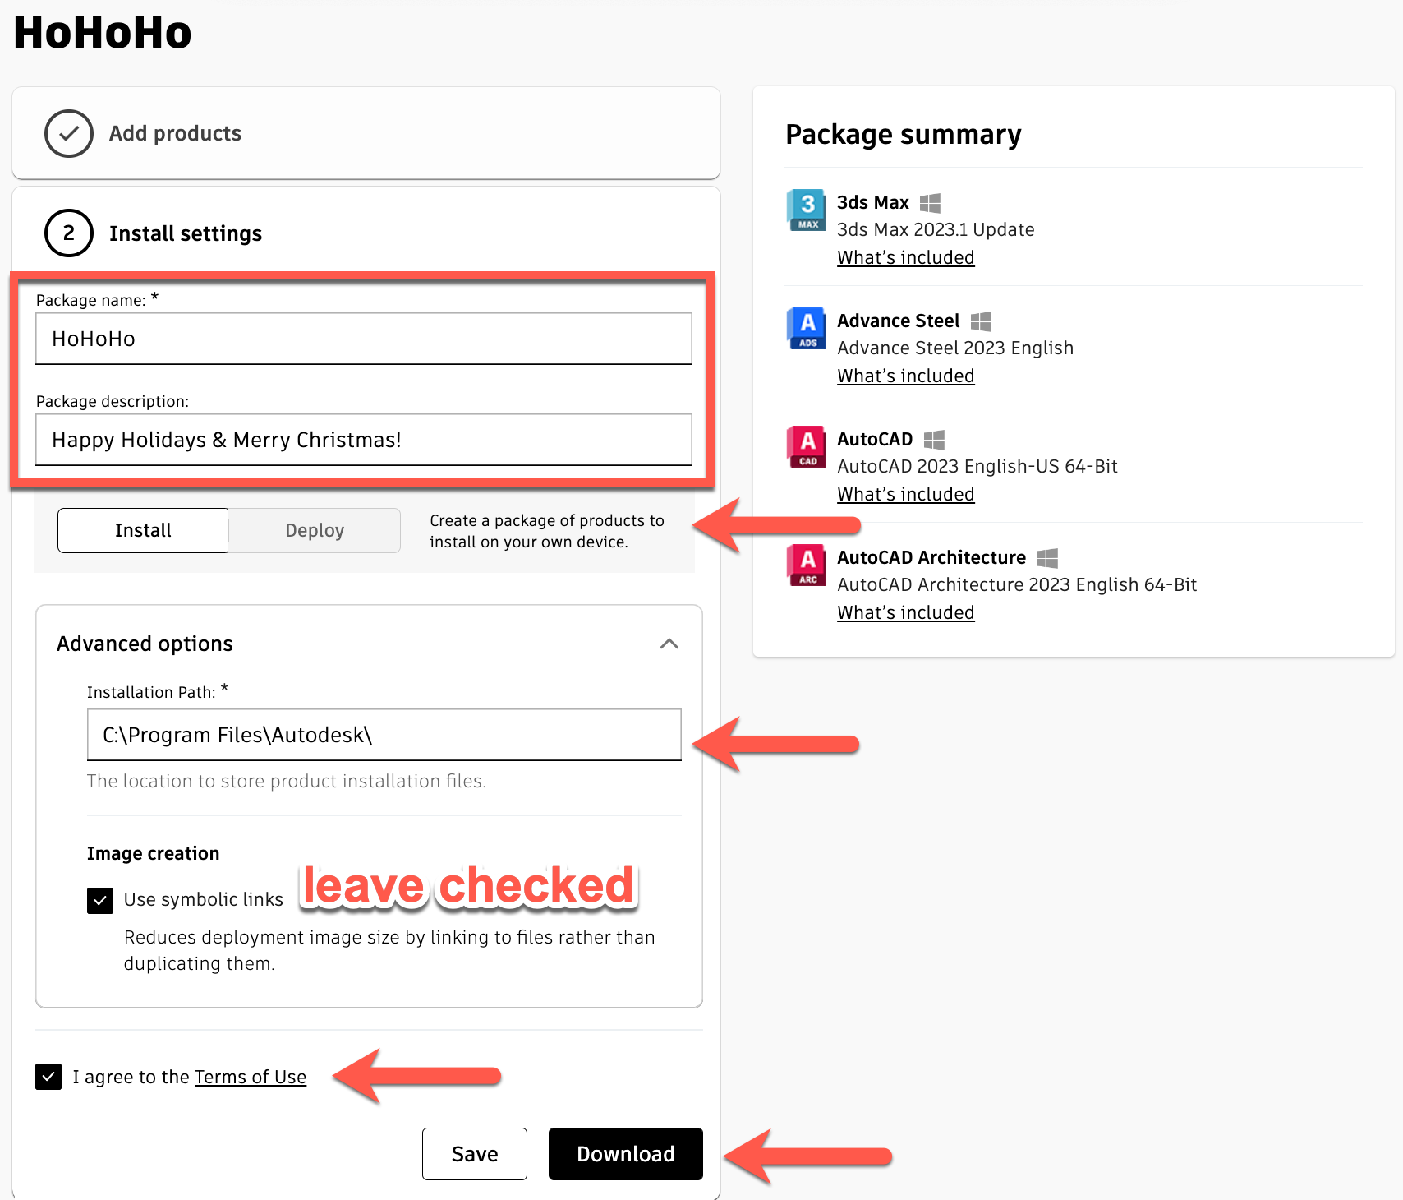This screenshot has height=1200, width=1403.
Task: Open the Add products step
Action: [x=366, y=133]
